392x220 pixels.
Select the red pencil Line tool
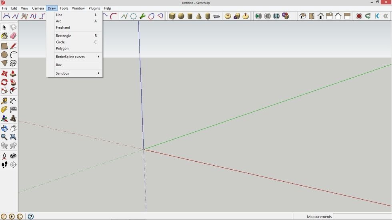point(13,46)
